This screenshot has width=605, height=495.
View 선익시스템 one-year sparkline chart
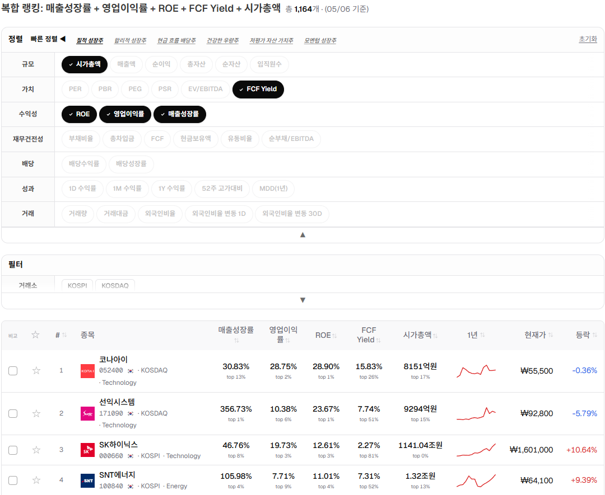click(x=476, y=413)
